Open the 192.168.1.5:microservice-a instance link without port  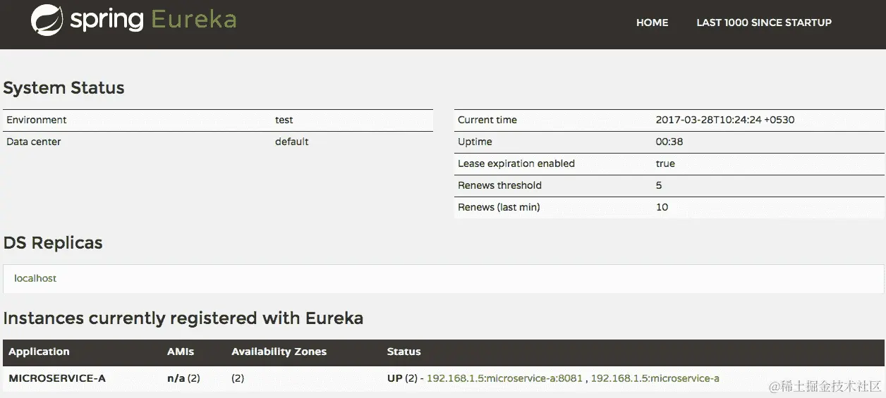[x=655, y=378]
